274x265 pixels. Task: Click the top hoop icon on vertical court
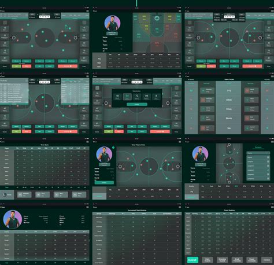point(229,145)
